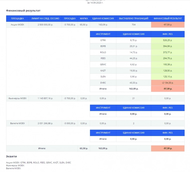
Task: Click the DVEC instrument cell
Action: pyautogui.click(x=103, y=82)
